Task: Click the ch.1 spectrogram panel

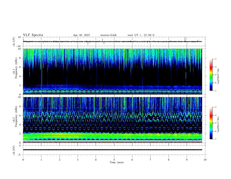Action: click(112, 71)
